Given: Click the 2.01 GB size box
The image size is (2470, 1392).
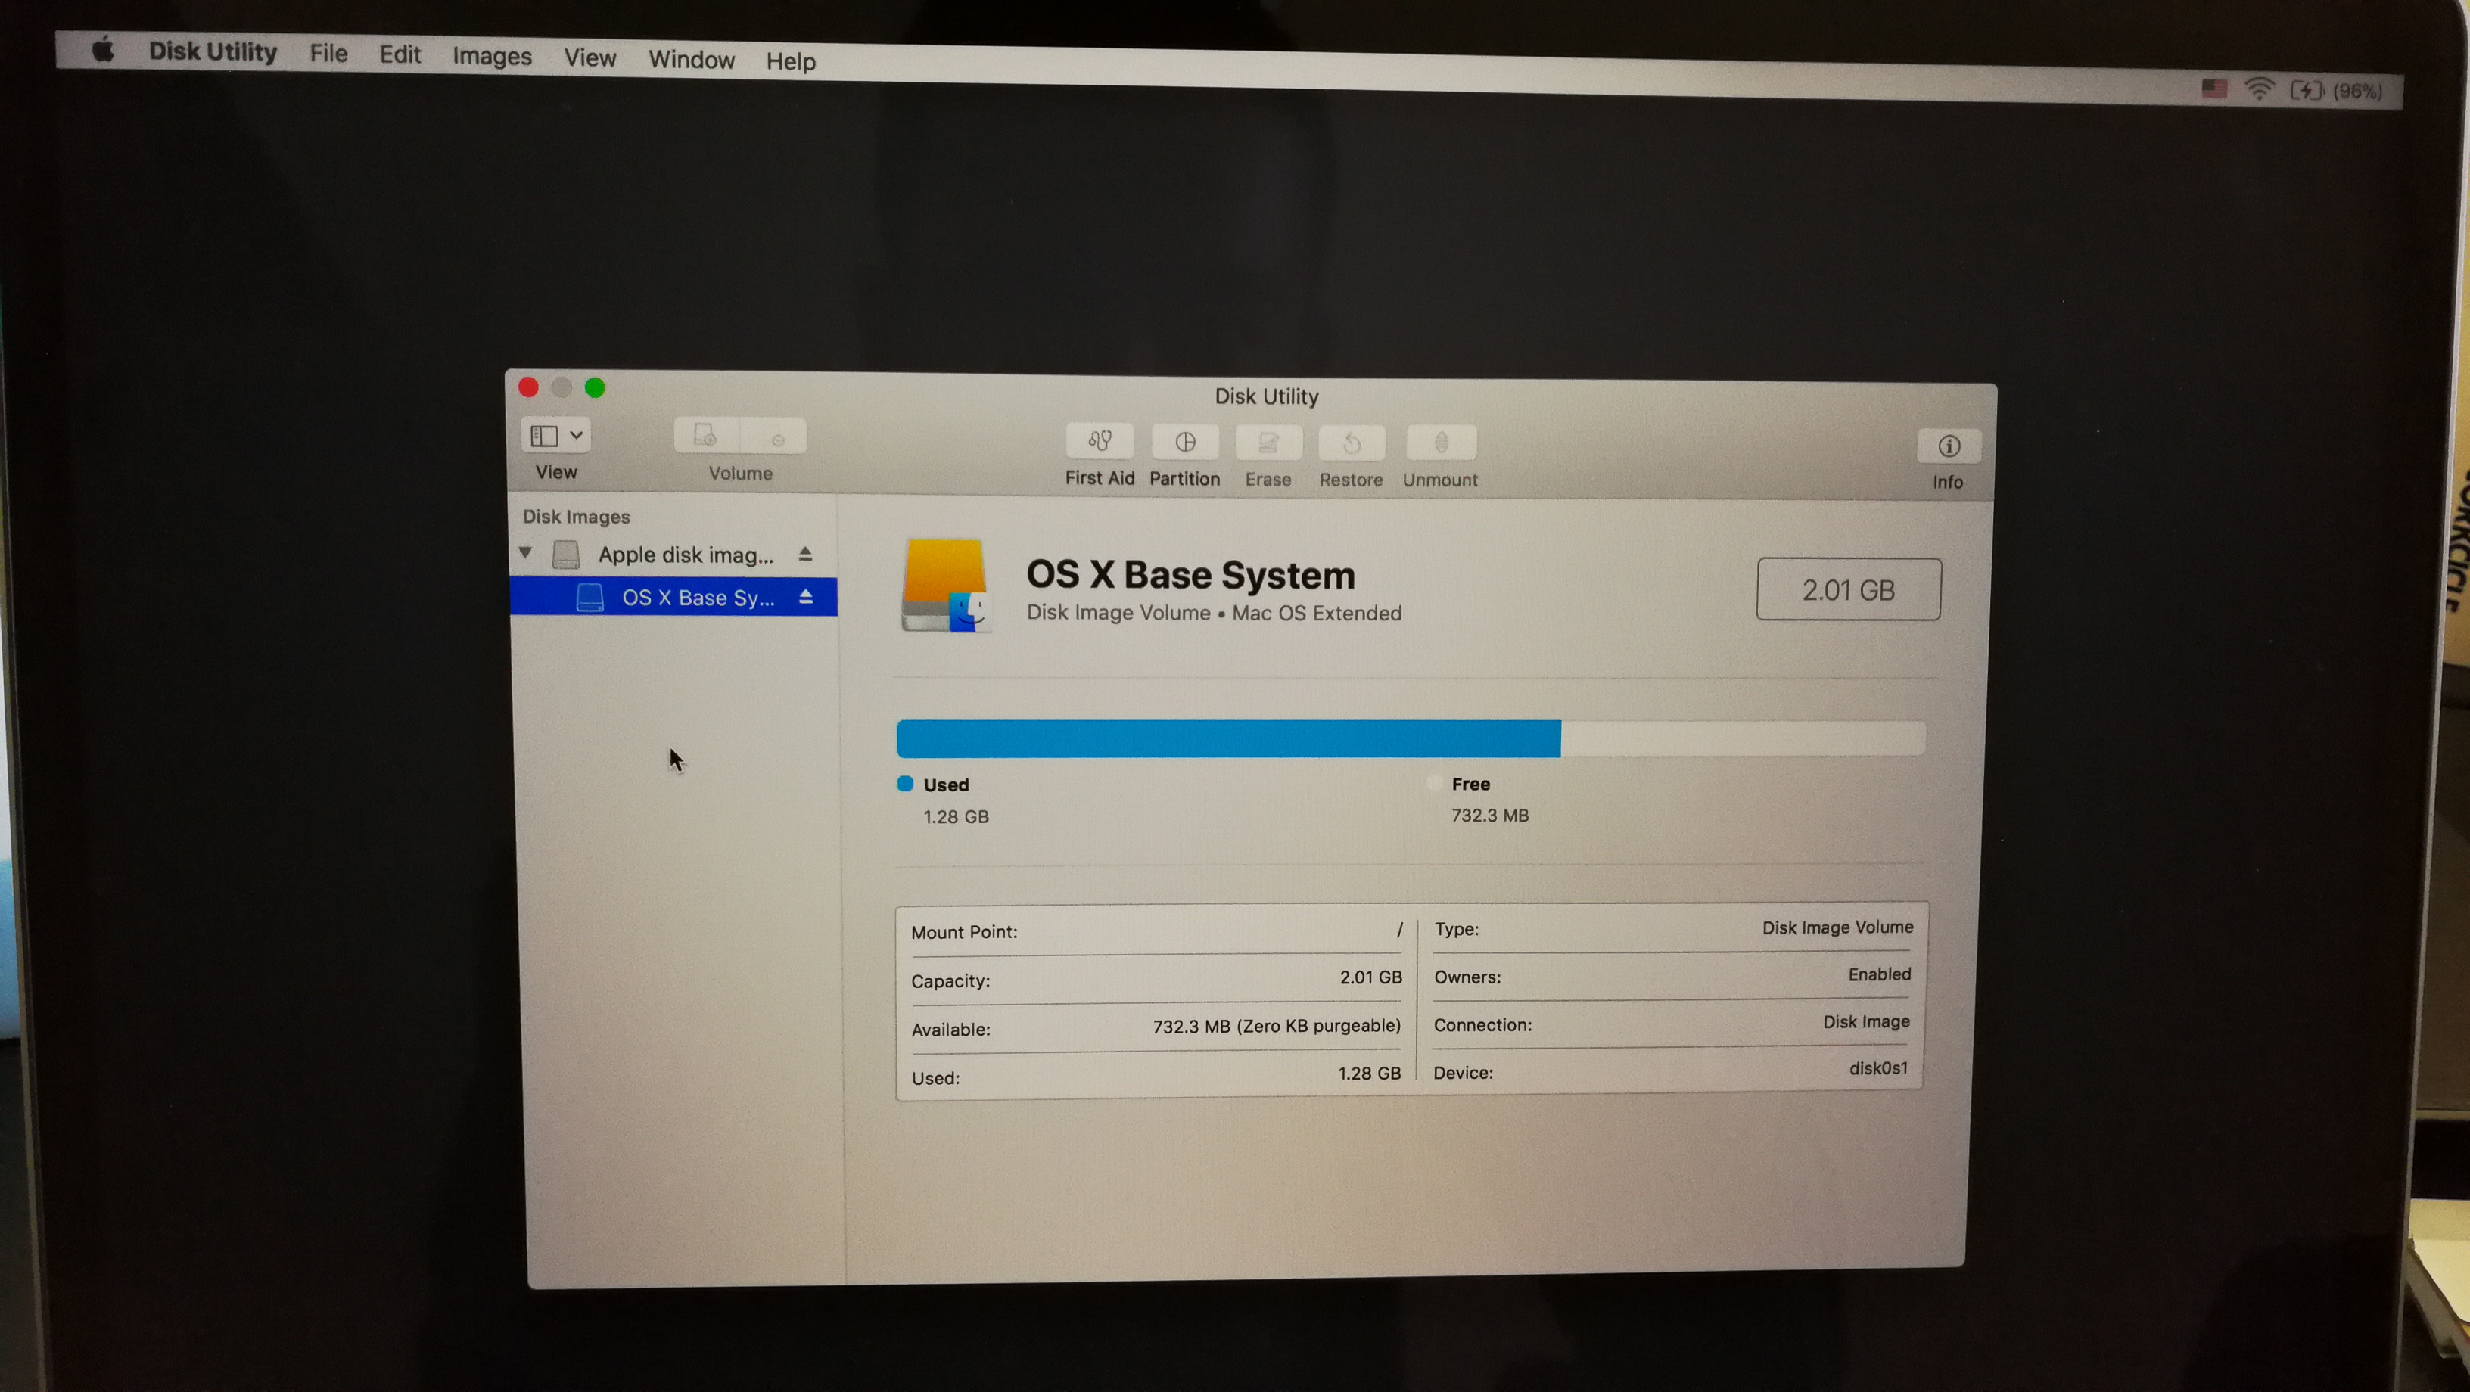Looking at the screenshot, I should 1848,589.
